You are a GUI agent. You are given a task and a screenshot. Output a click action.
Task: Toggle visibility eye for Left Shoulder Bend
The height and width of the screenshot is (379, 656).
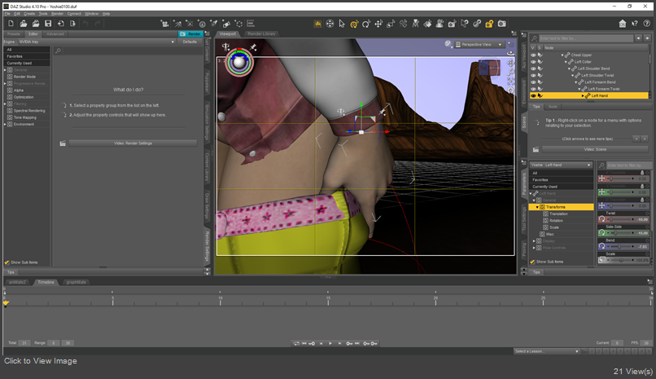[x=533, y=68]
